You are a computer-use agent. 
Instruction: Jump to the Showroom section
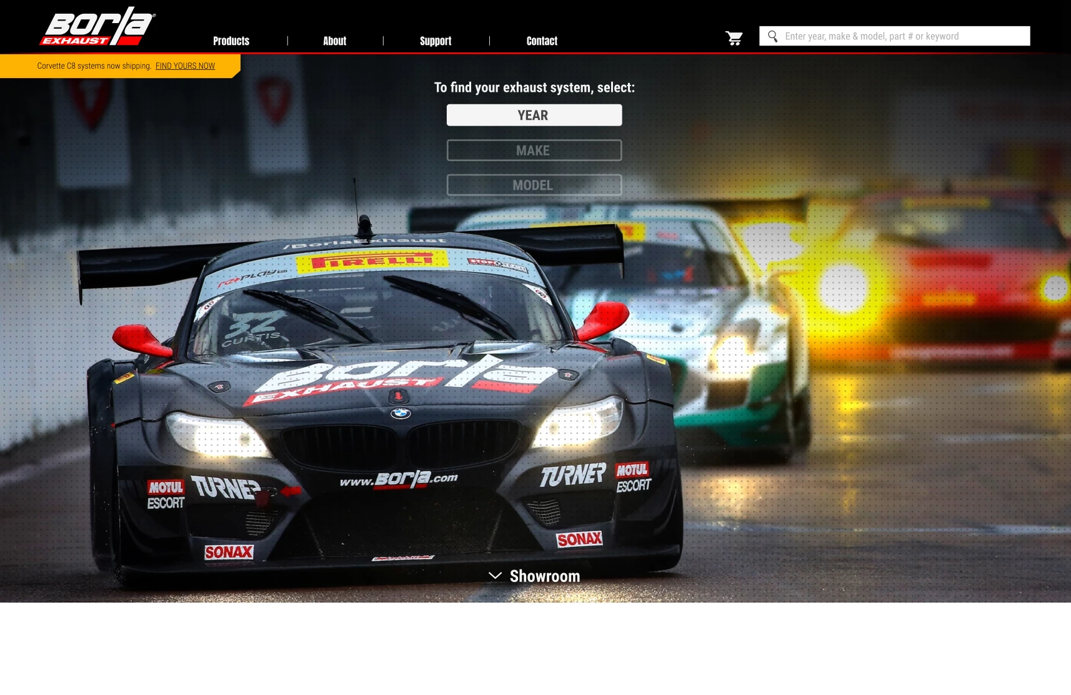545,576
